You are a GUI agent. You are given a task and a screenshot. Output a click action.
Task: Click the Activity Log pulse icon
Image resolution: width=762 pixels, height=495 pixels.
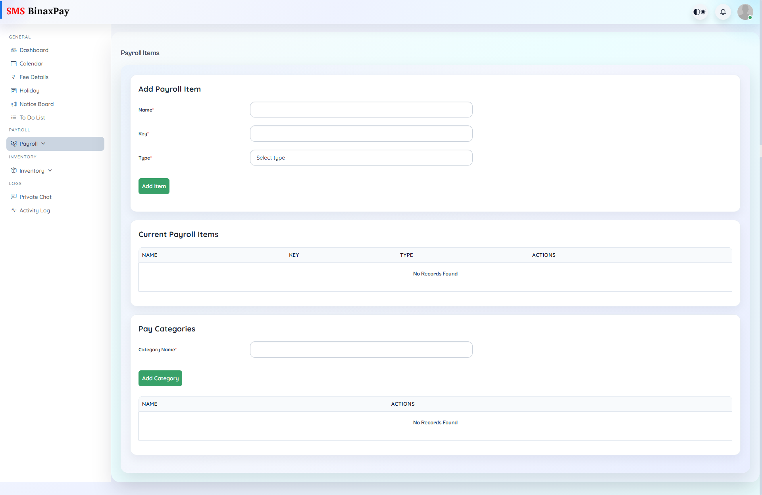[14, 210]
